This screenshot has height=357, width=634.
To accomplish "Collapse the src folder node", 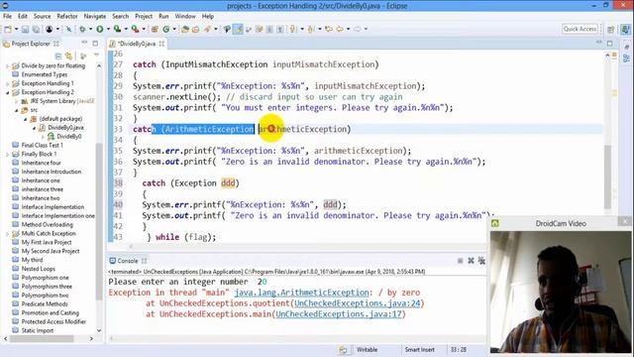I will [17, 110].
